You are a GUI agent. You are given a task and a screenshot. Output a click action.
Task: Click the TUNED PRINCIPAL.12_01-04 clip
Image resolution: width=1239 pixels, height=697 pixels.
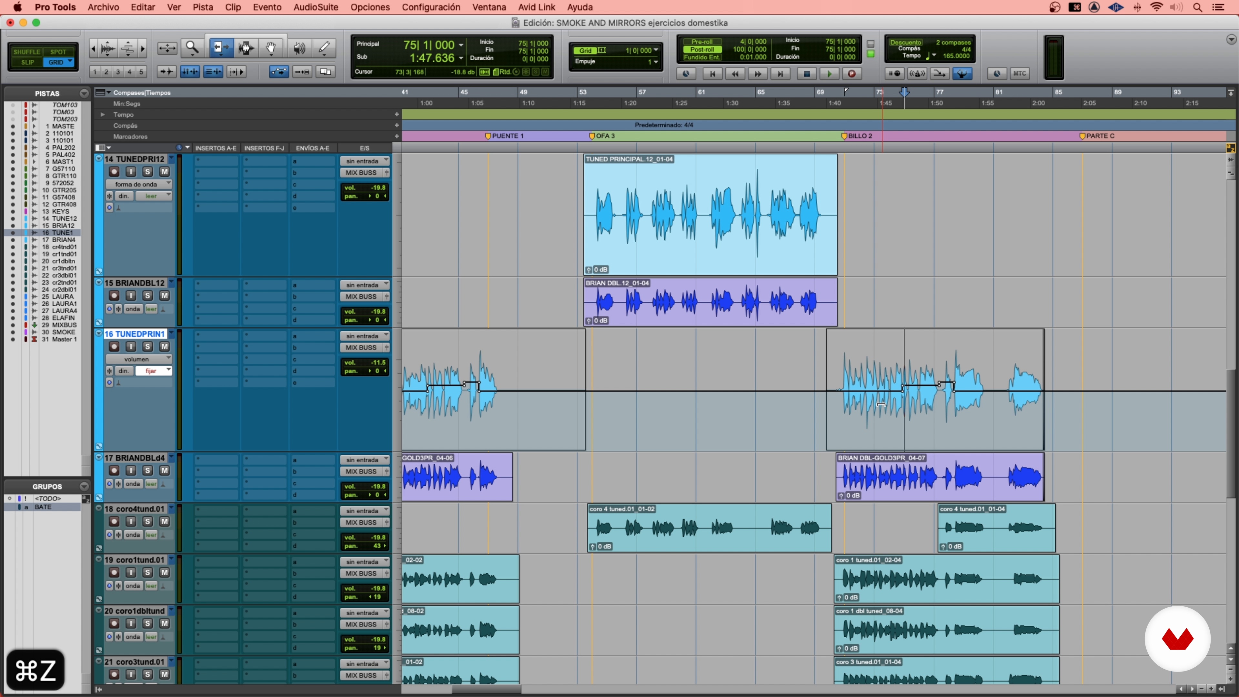[x=710, y=215]
